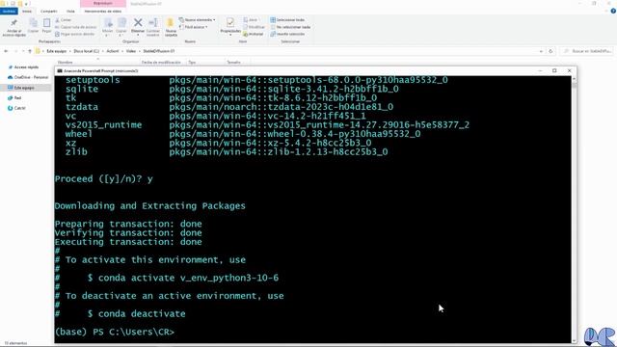The image size is (617, 347).
Task: Sort by the Tamaño column header
Action: coord(233,62)
